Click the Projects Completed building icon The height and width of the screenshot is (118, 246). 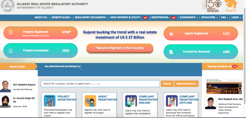pyautogui.click(x=11, y=50)
